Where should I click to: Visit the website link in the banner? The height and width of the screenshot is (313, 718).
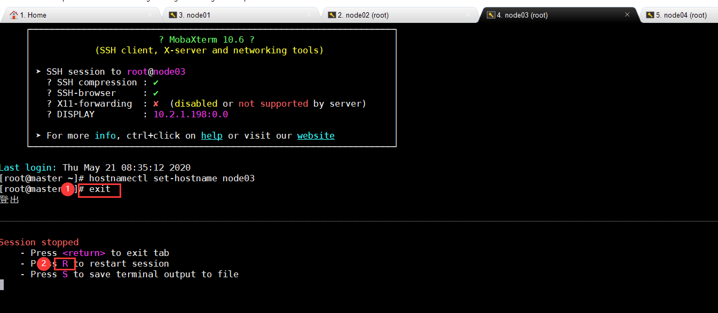pyautogui.click(x=316, y=135)
